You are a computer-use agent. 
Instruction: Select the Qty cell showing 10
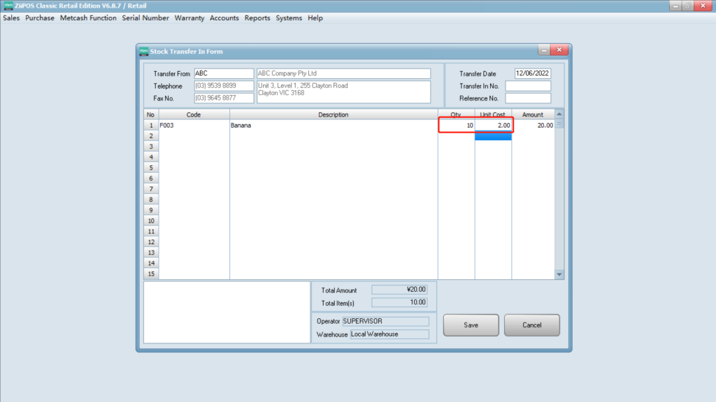(x=457, y=126)
